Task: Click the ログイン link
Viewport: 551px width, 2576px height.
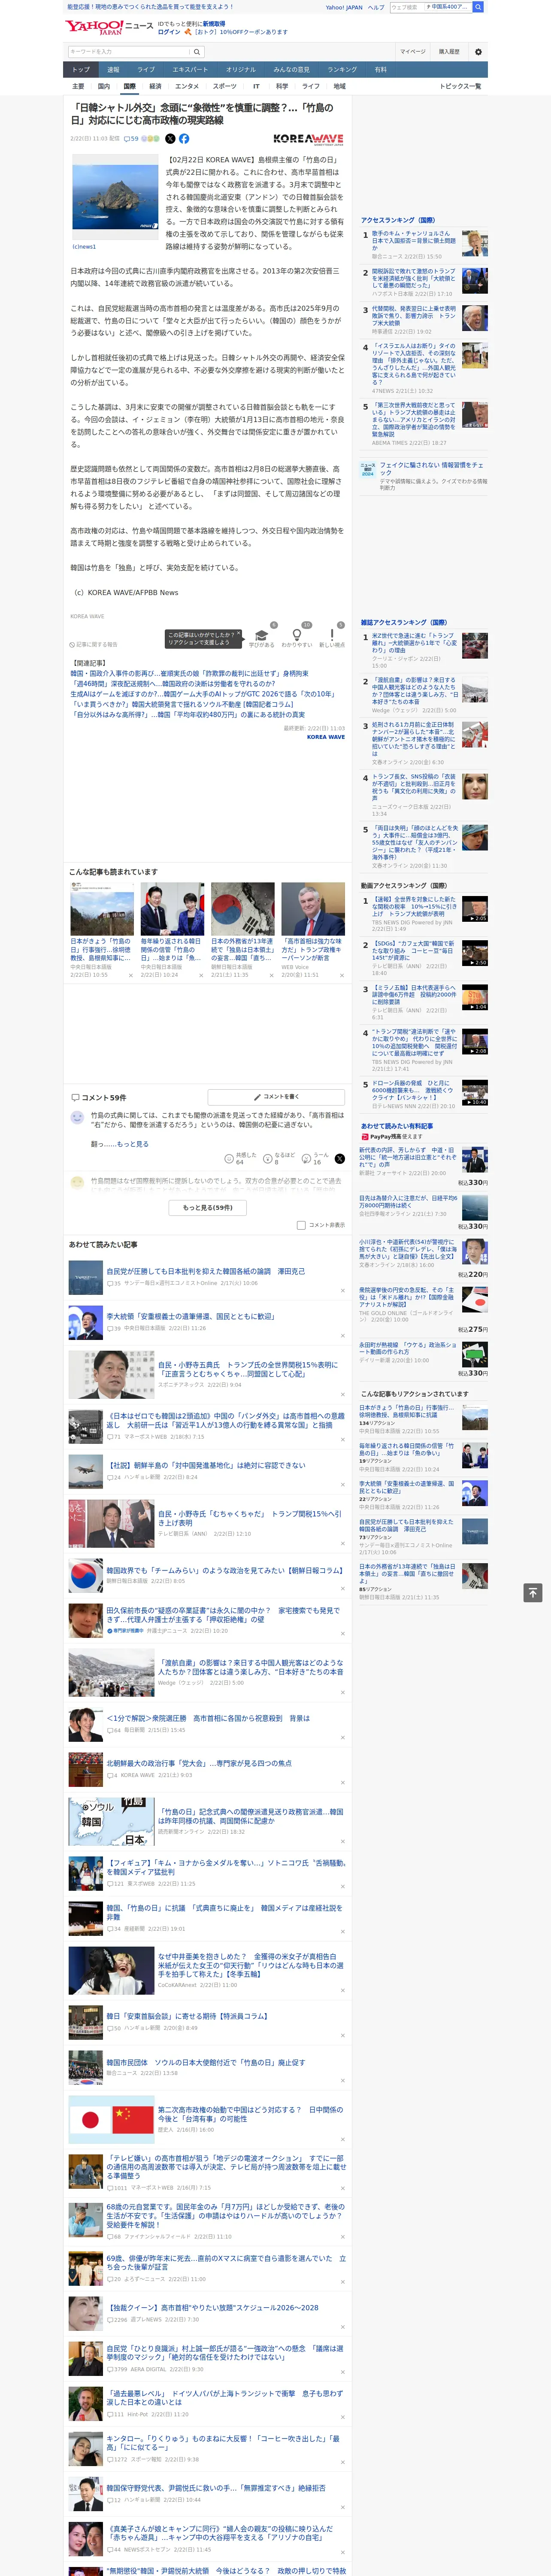Action: click(x=169, y=32)
